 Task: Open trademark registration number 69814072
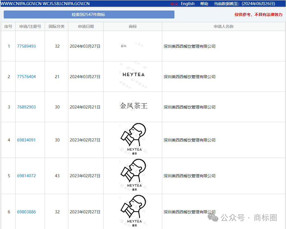[x=26, y=176]
